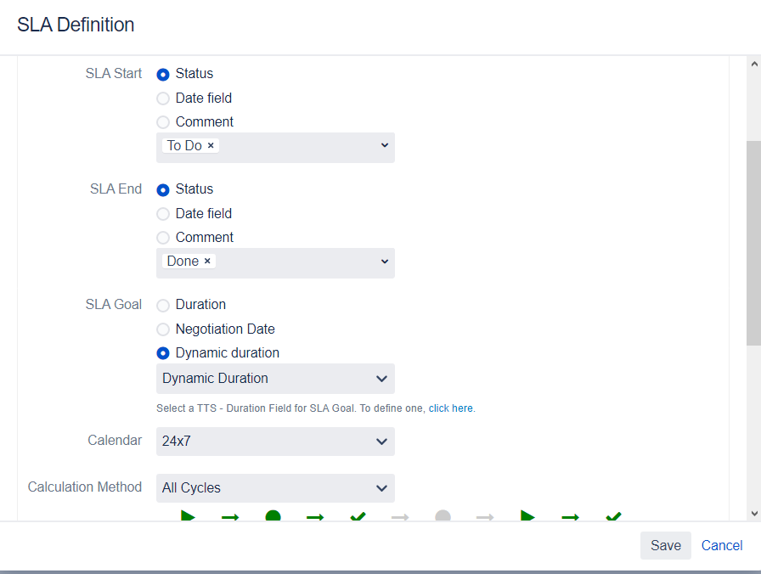This screenshot has width=761, height=574.
Task: Remove the To Do status tag
Action: tap(211, 145)
